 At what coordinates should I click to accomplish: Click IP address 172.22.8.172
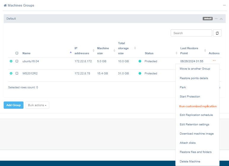pos(83,61)
